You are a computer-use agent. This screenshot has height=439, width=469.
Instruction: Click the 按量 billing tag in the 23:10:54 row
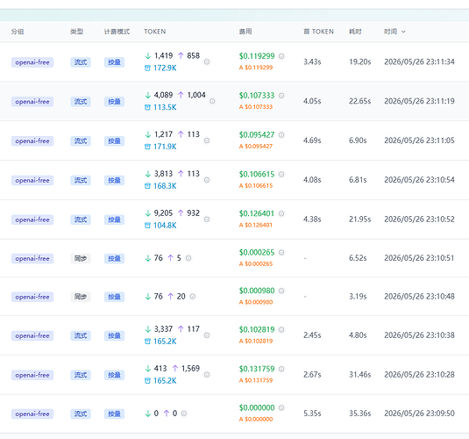pyautogui.click(x=114, y=180)
